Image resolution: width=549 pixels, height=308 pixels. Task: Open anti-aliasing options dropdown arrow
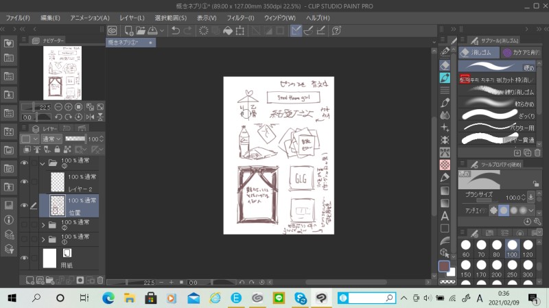[x=531, y=211]
